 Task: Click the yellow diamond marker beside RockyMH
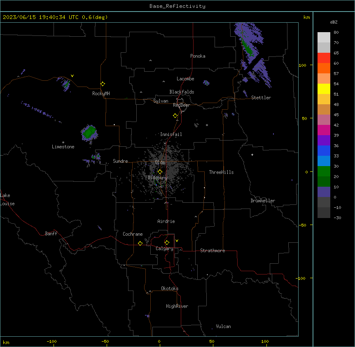(103, 84)
